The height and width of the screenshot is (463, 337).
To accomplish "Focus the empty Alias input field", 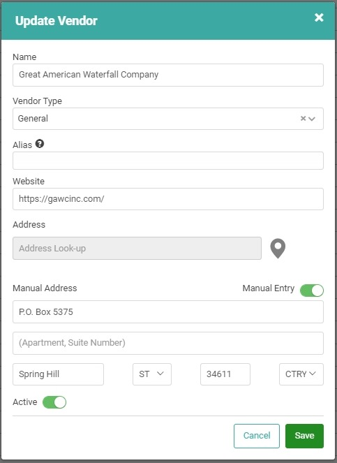I will tap(168, 161).
